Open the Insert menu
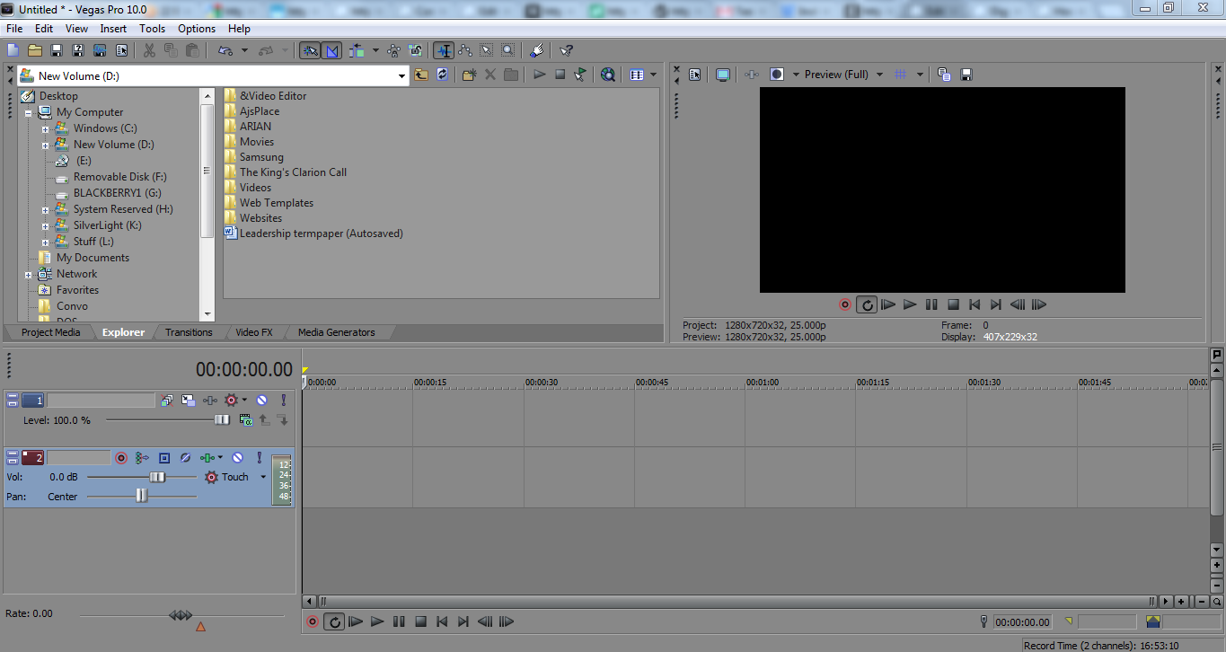1226x652 pixels. click(113, 29)
